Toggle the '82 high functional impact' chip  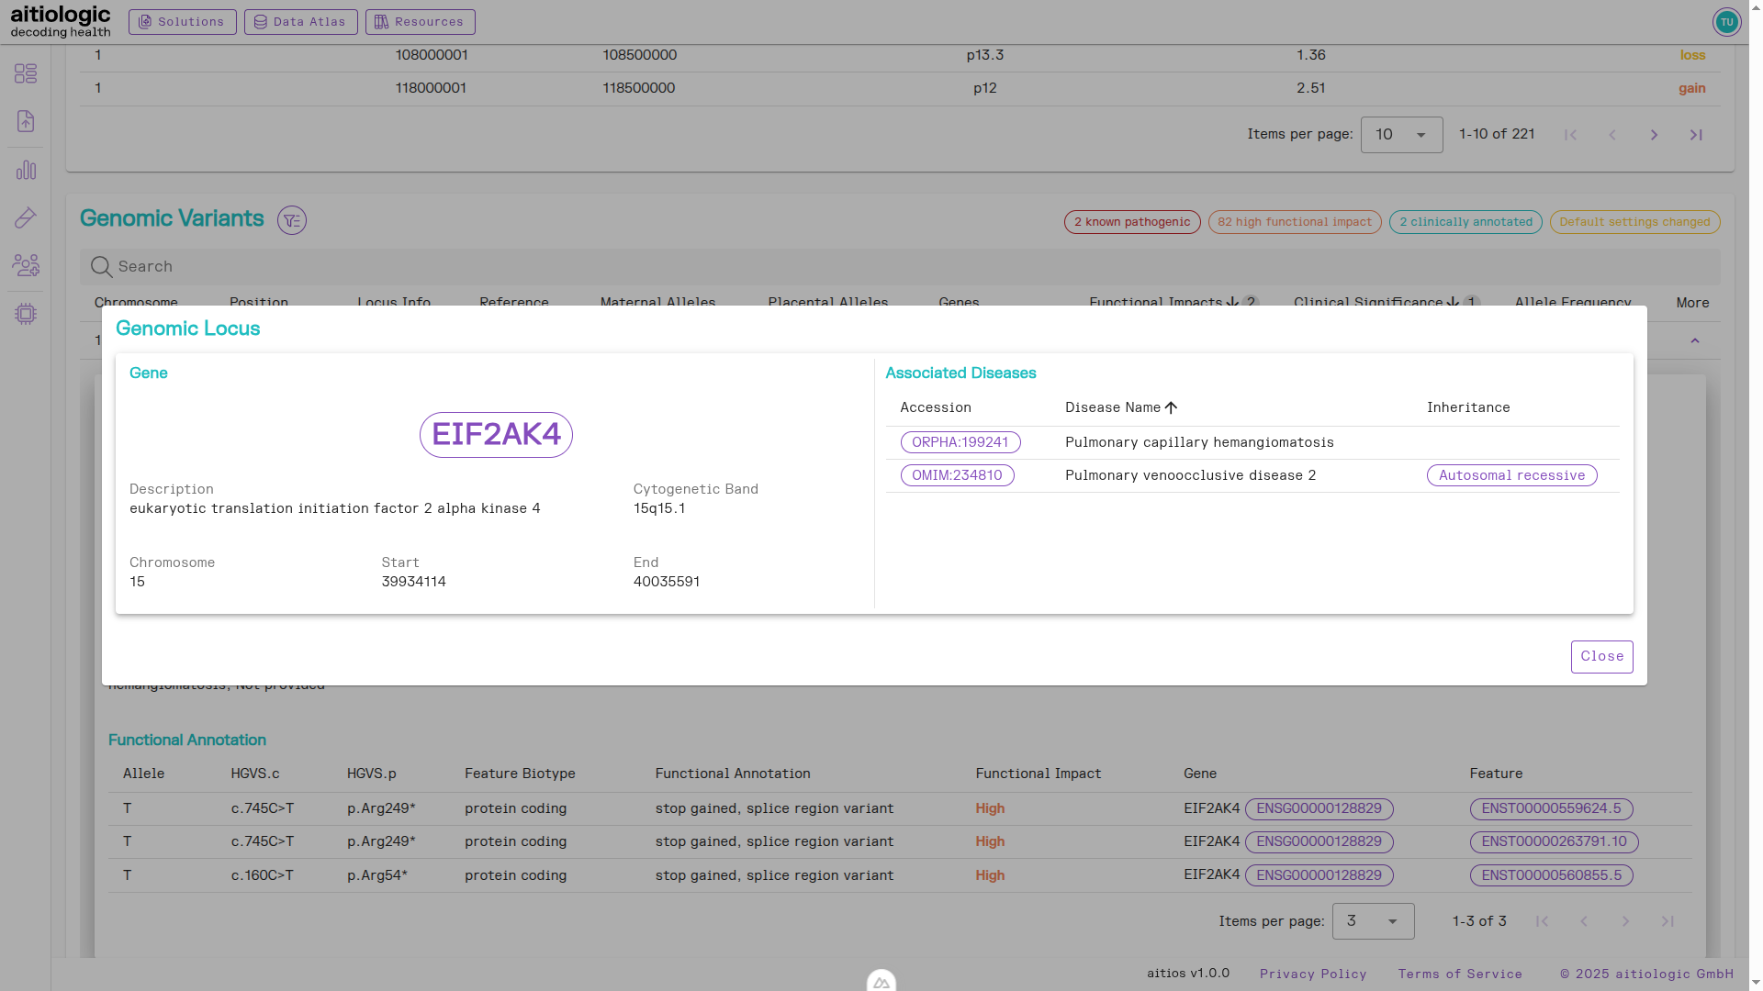click(x=1294, y=222)
